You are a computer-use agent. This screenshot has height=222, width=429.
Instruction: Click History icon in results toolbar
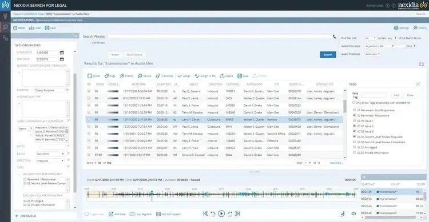click(x=122, y=76)
